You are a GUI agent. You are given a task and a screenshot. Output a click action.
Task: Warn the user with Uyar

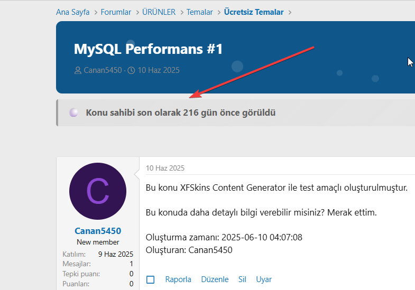[264, 279]
